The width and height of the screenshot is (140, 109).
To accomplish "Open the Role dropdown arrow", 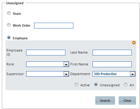I will (x=66, y=64).
